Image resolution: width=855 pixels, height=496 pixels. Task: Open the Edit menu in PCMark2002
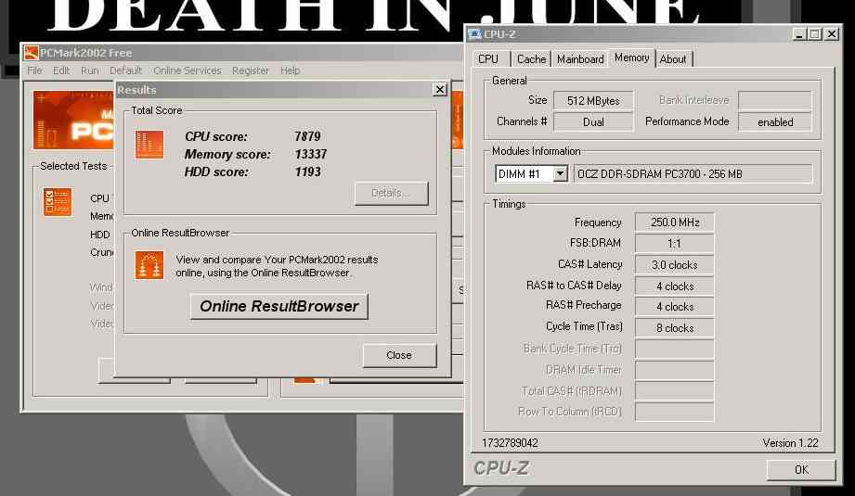coord(61,70)
